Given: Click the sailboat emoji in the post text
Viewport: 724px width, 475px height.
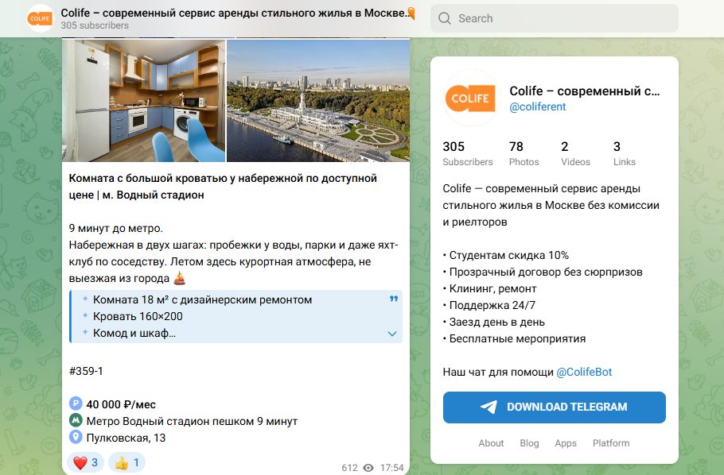Looking at the screenshot, I should pyautogui.click(x=179, y=278).
